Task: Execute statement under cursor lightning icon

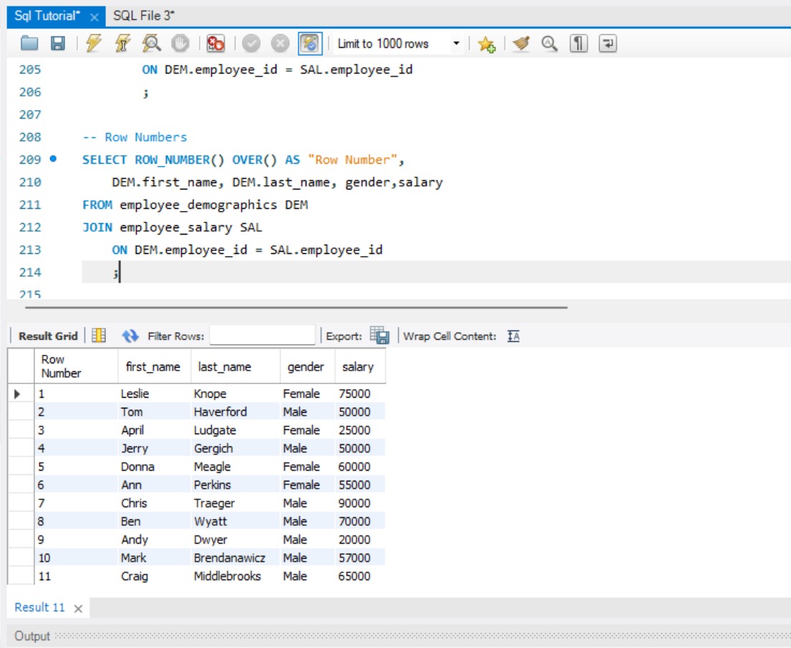Action: 122,44
